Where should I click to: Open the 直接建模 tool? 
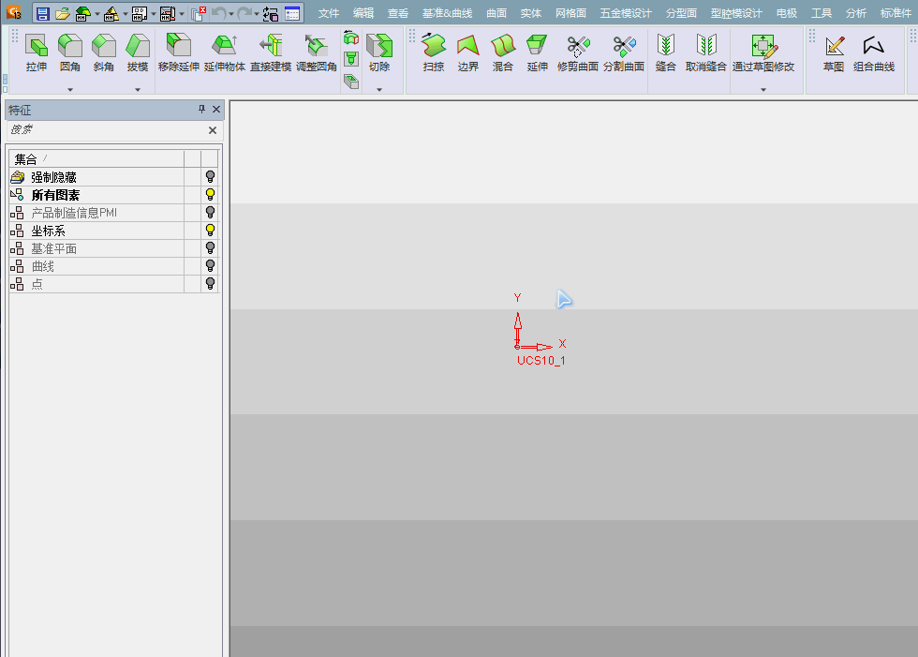click(x=271, y=53)
